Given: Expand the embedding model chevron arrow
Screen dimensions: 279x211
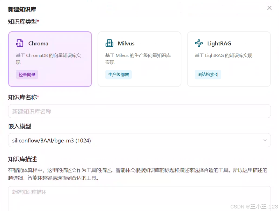Looking at the screenshot, I should click(x=265, y=140).
